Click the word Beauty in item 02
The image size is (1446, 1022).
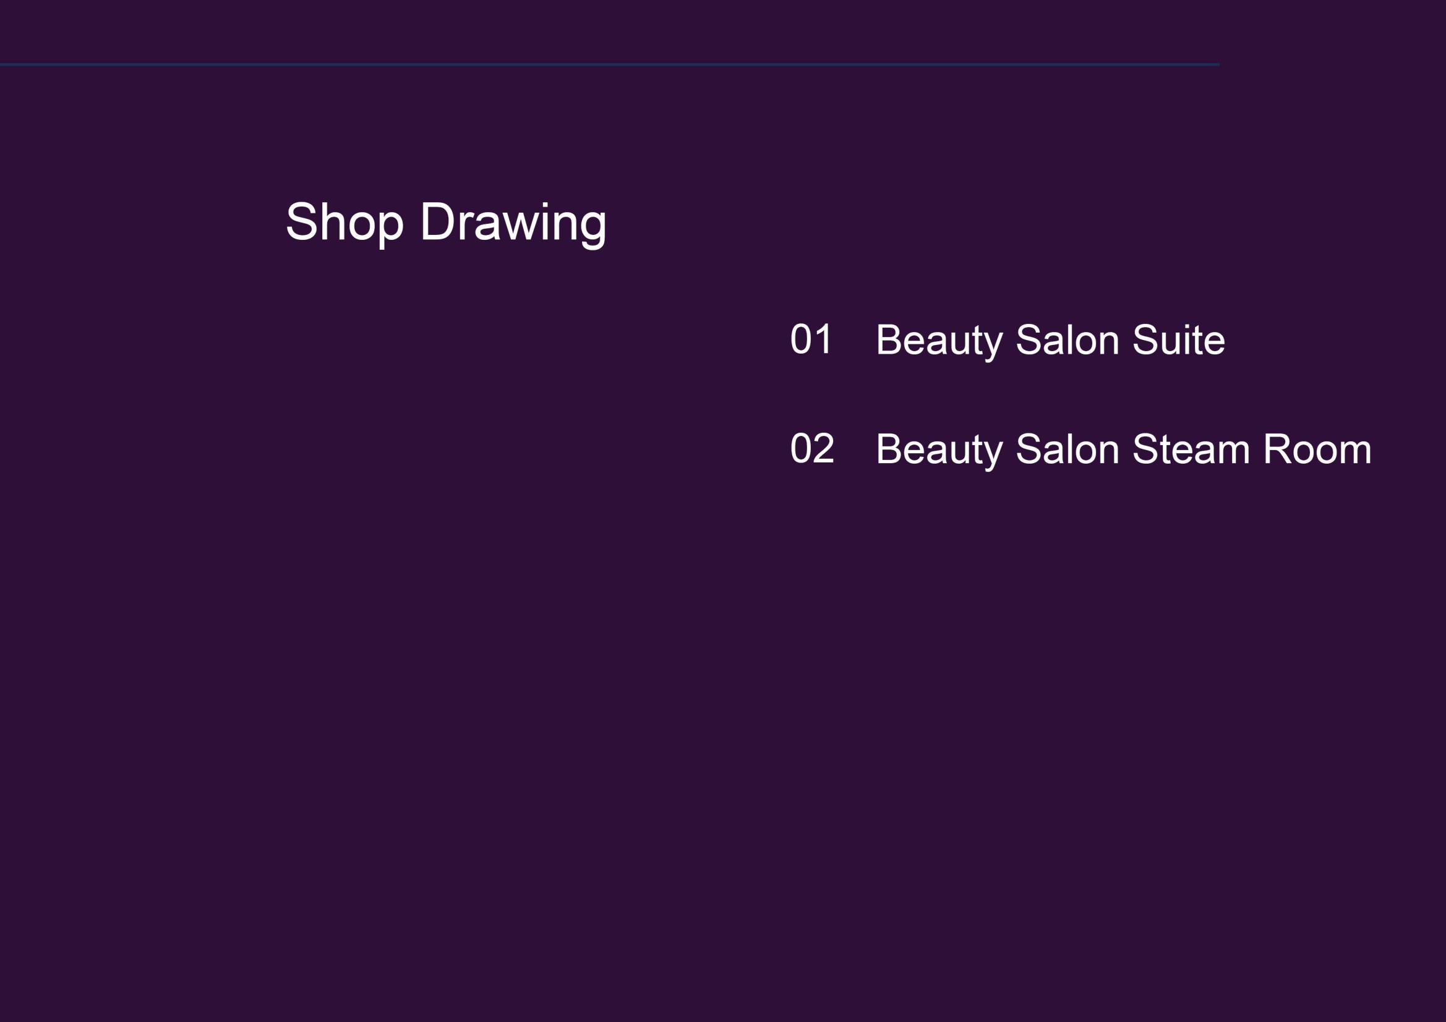click(939, 451)
